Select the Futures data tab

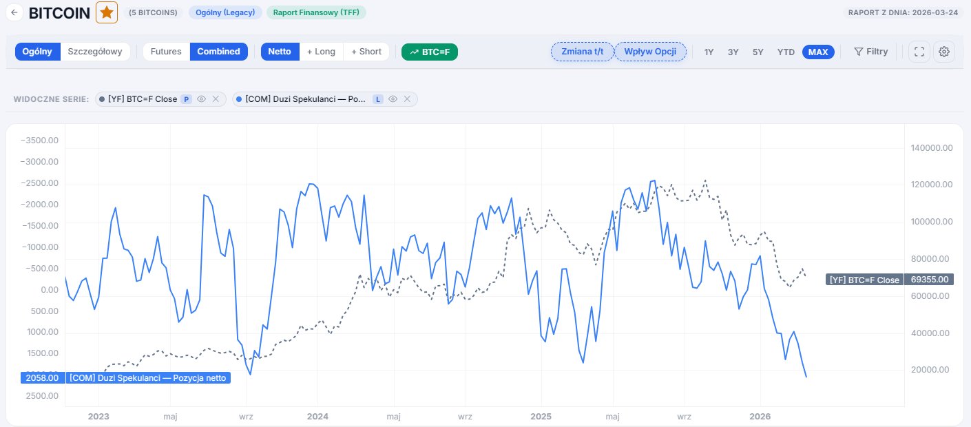[x=166, y=52]
